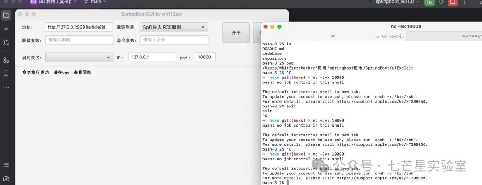Stop the running app with red square
This screenshot has height=185, width=482.
coord(453,2)
